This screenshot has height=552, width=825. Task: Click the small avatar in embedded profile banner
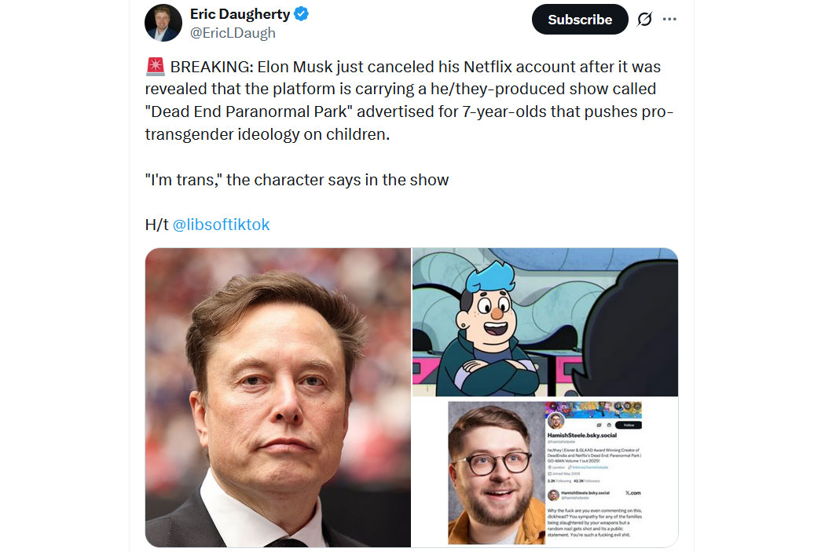(x=555, y=421)
